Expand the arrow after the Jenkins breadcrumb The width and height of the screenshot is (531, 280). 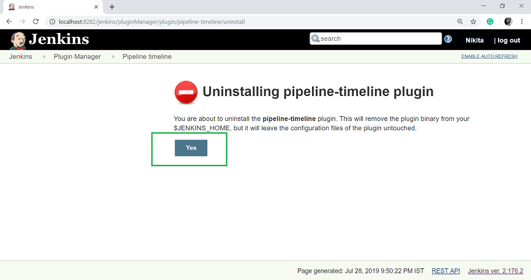44,56
